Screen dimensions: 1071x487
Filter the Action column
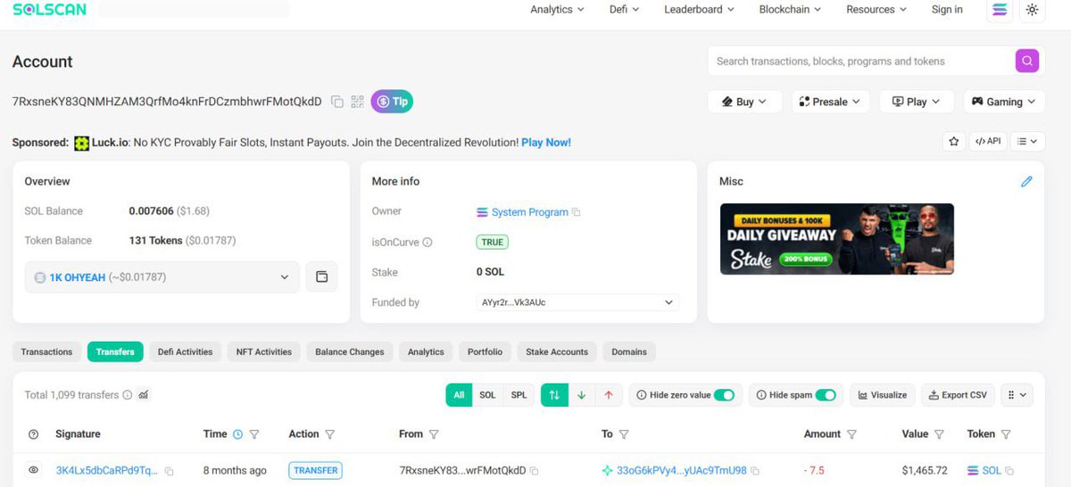[x=330, y=434]
